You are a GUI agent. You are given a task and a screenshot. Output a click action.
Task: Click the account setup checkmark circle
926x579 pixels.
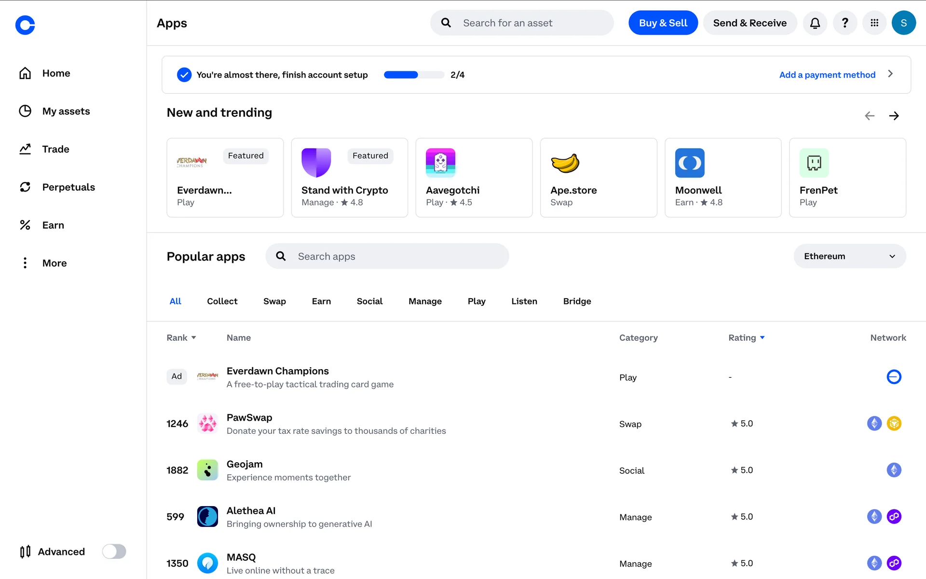(x=184, y=75)
